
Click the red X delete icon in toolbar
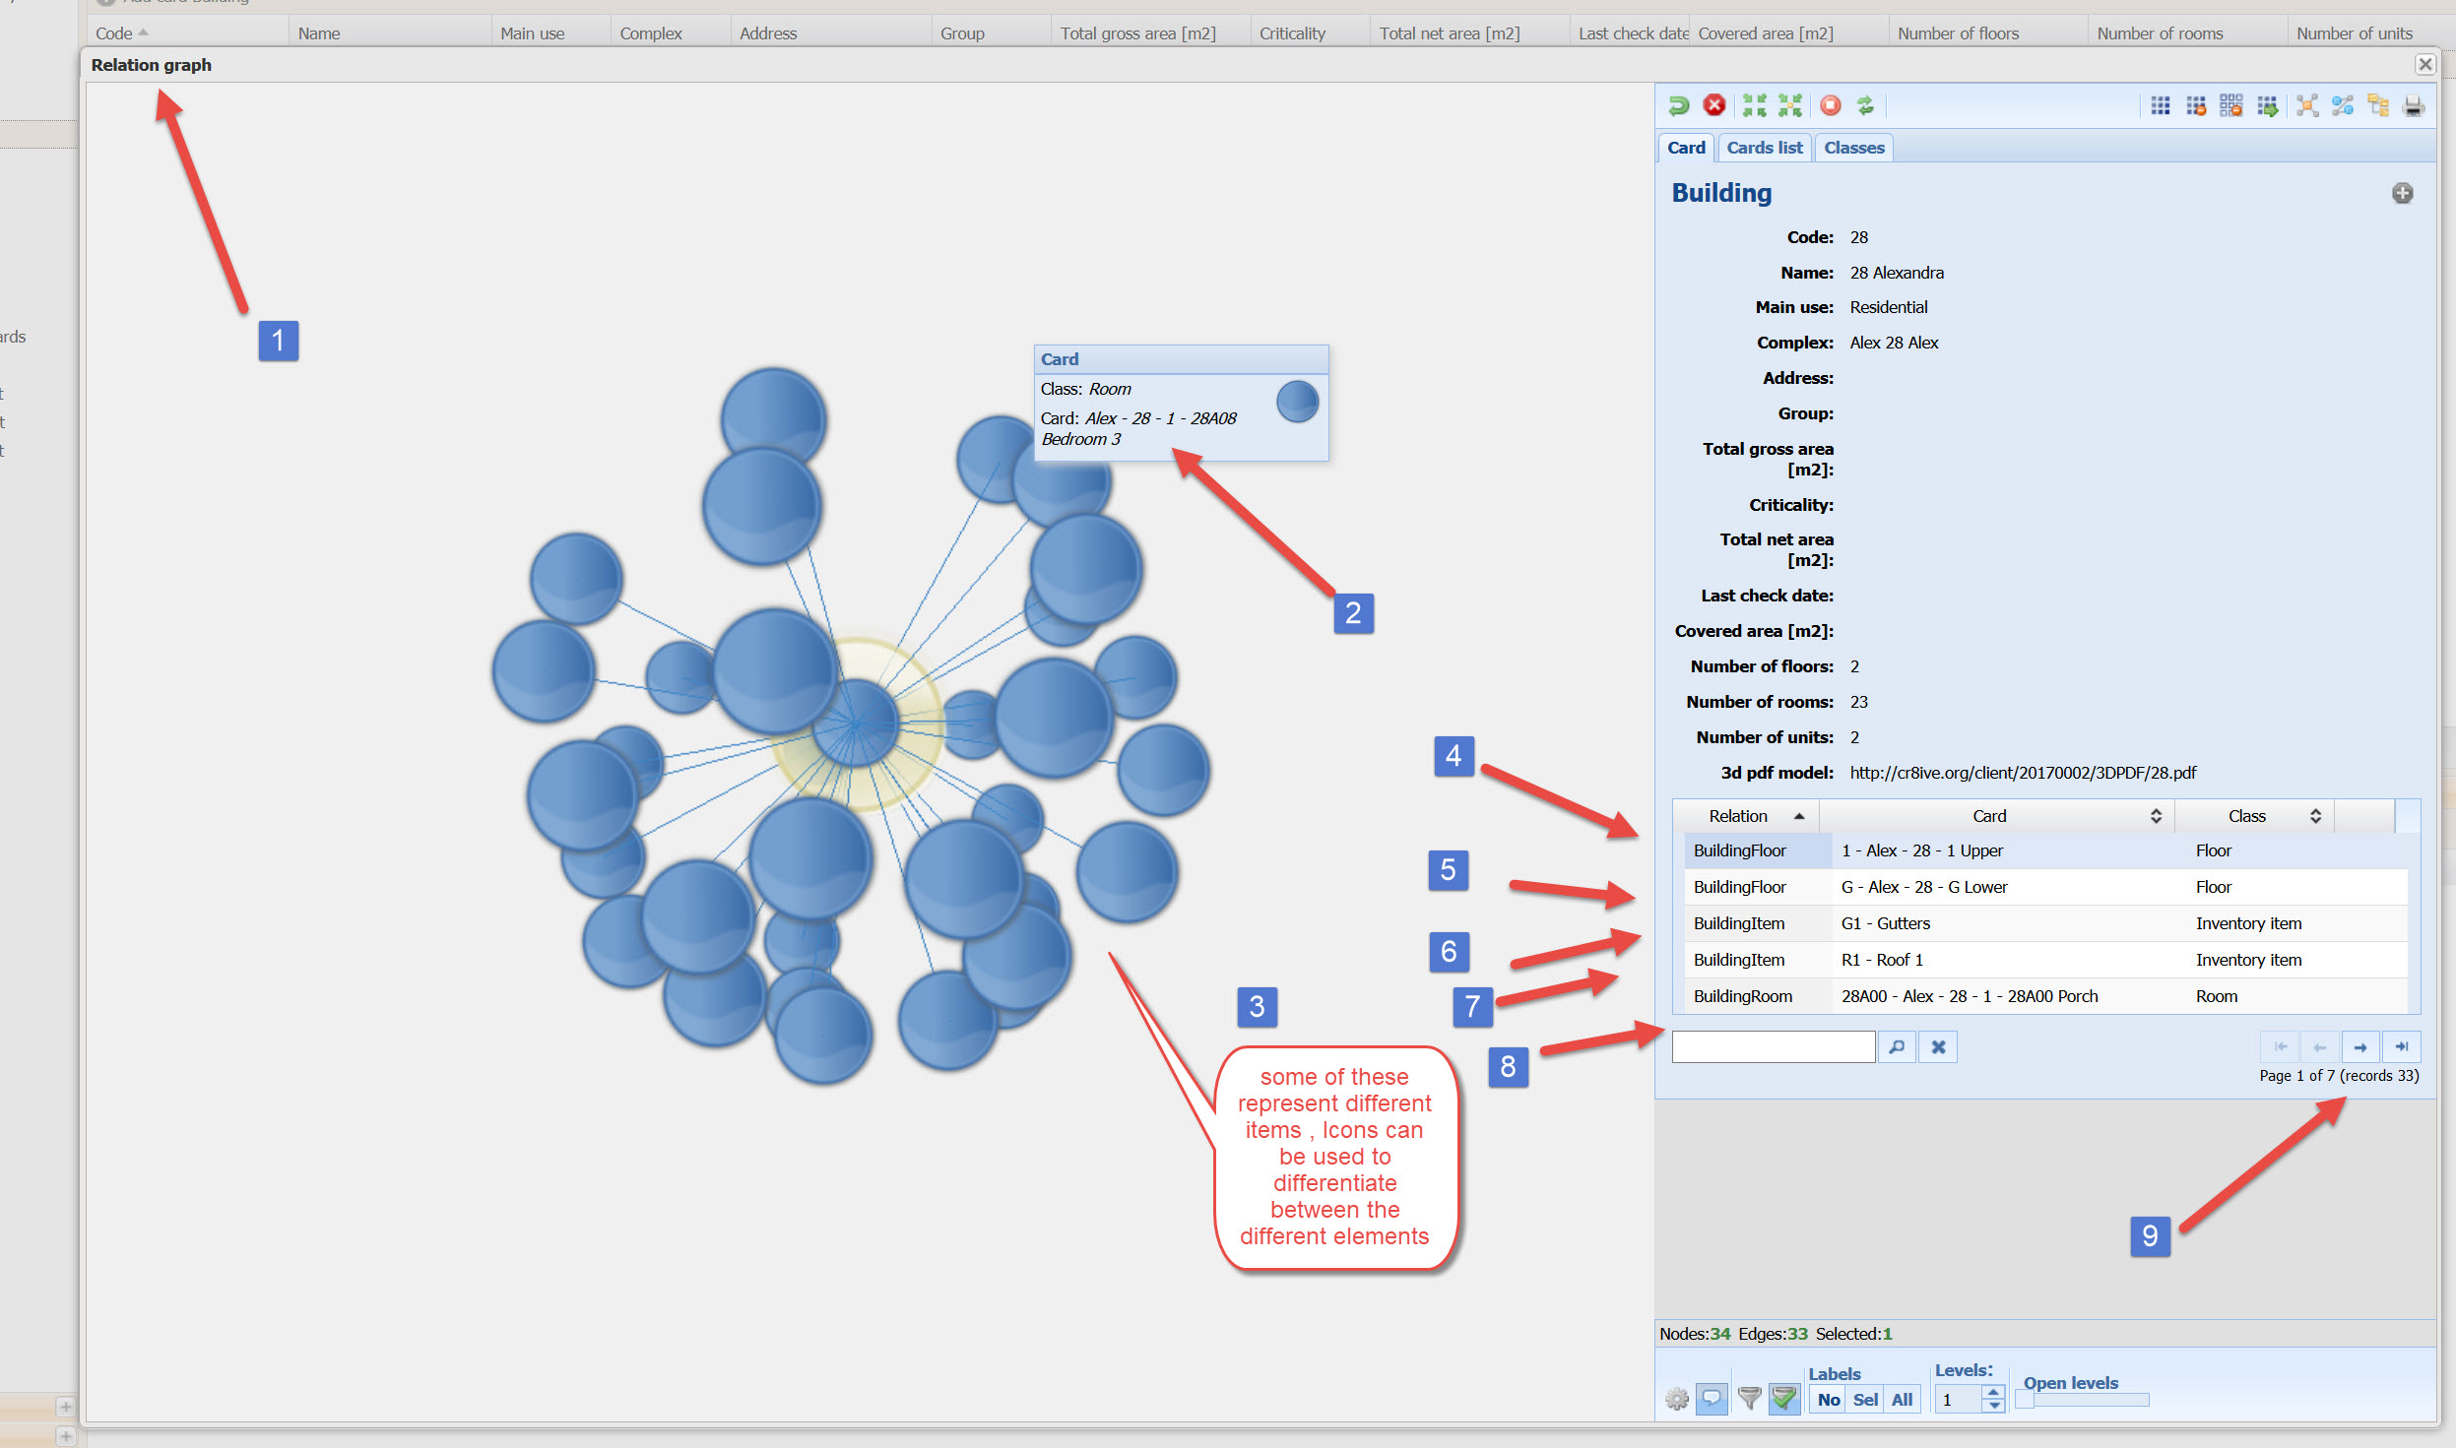1714,105
